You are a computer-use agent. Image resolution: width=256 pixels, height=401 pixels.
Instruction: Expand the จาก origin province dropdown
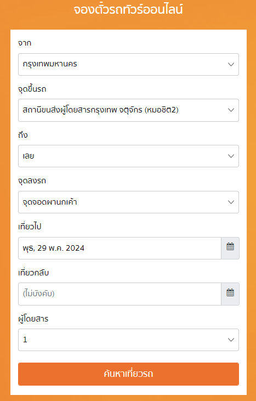128,64
